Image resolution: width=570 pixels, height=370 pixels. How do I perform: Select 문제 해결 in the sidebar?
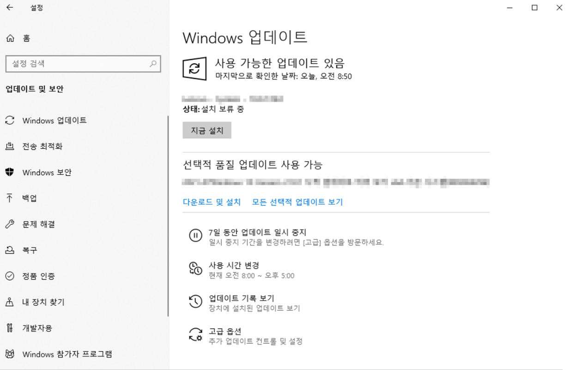[x=39, y=224]
